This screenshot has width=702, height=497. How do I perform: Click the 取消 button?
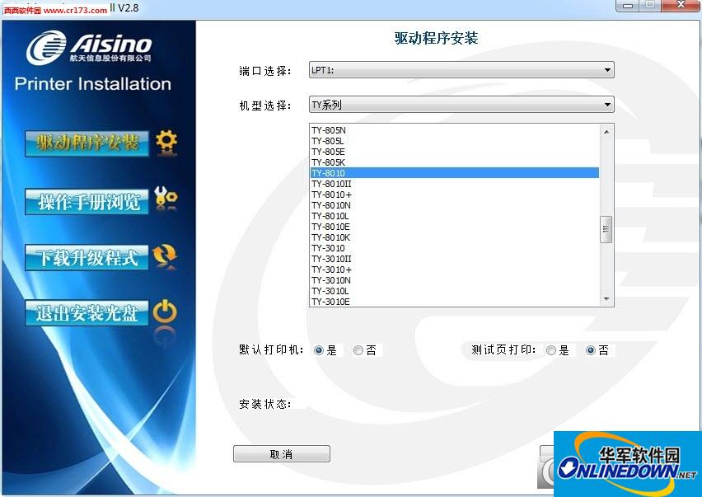point(282,454)
